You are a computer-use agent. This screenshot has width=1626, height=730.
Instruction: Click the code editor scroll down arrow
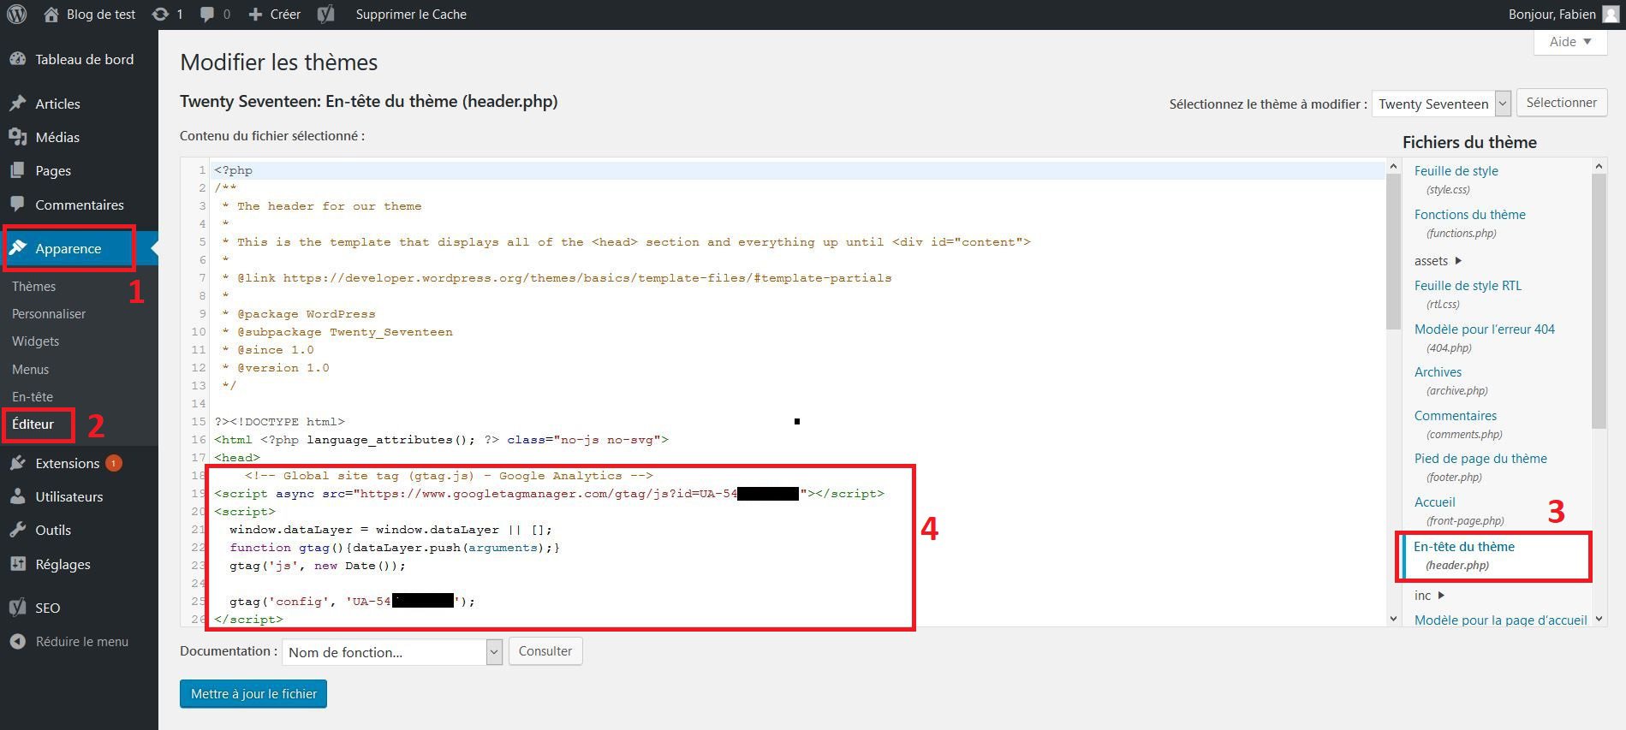pos(1393,619)
